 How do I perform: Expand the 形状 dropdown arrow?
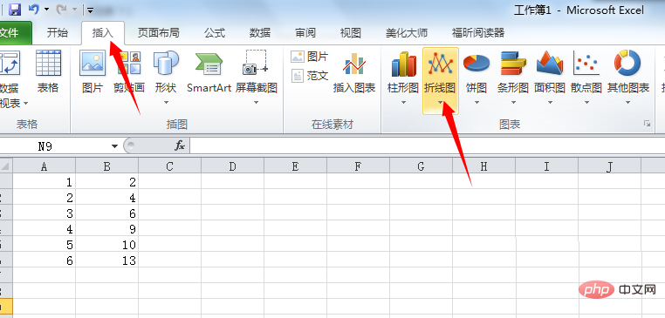click(x=166, y=103)
